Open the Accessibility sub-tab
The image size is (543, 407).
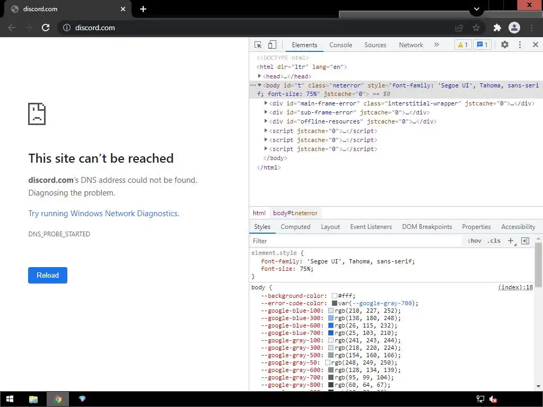pyautogui.click(x=518, y=227)
